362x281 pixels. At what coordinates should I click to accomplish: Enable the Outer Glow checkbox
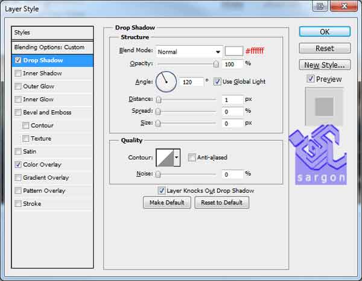pyautogui.click(x=17, y=86)
